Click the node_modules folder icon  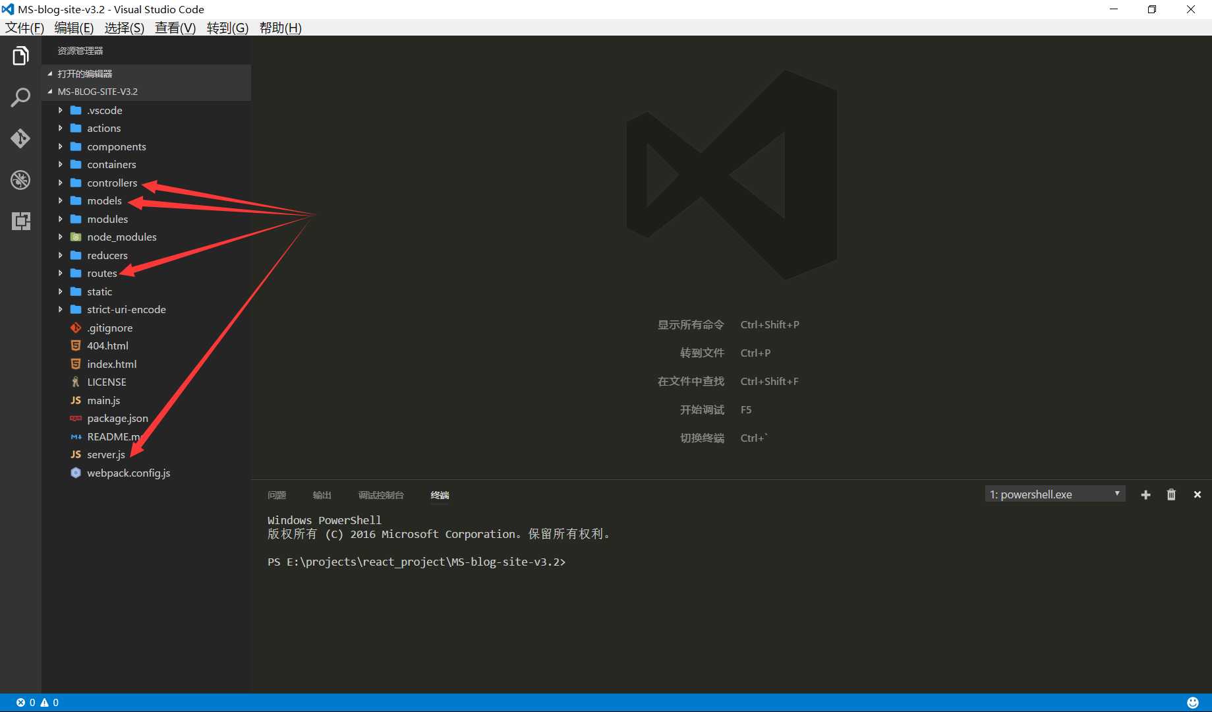pyautogui.click(x=76, y=237)
